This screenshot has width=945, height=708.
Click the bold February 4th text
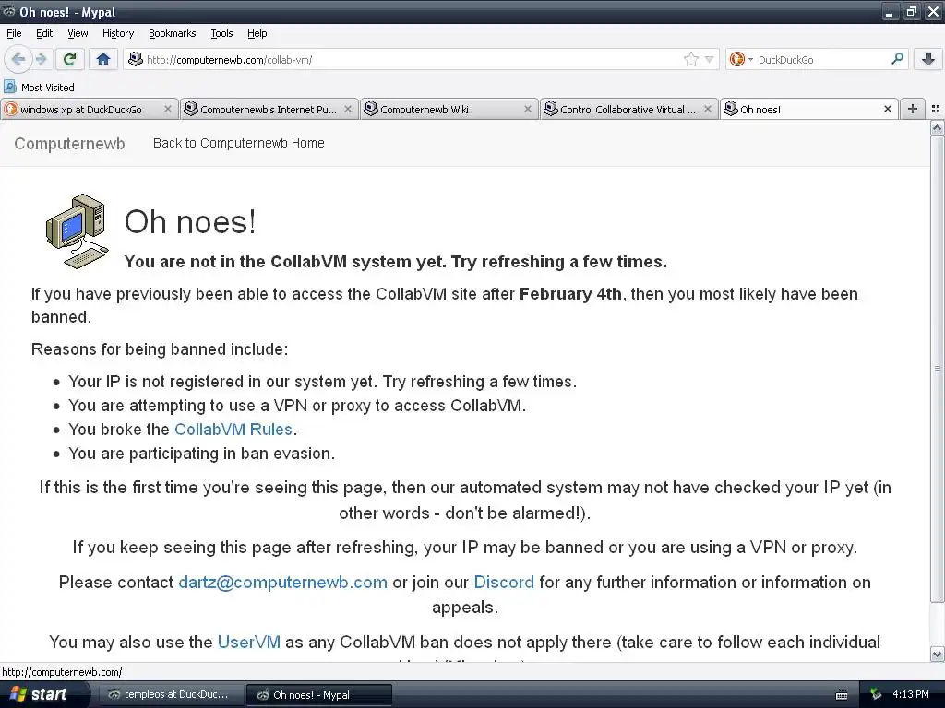coord(570,294)
